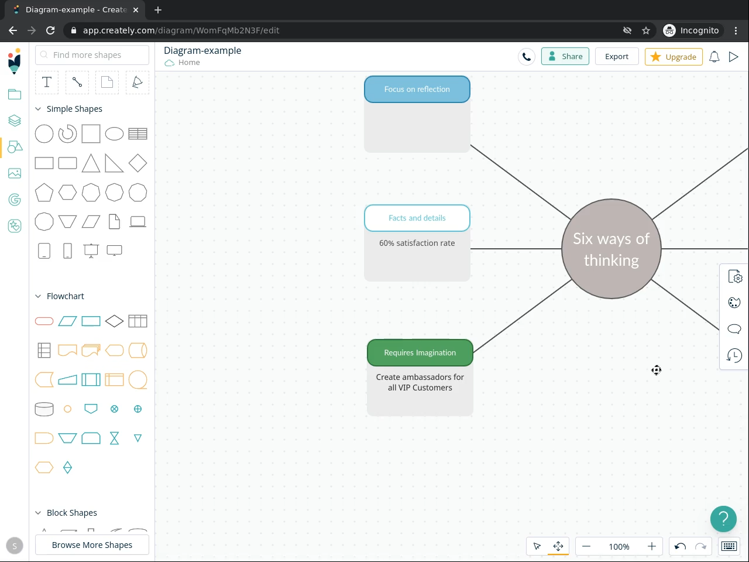This screenshot has height=562, width=749.
Task: Open the folders panel in left sidebar
Action: point(15,94)
